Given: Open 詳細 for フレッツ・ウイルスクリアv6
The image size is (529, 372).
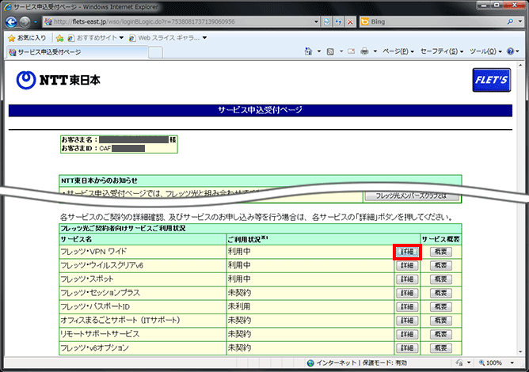Looking at the screenshot, I should (407, 265).
